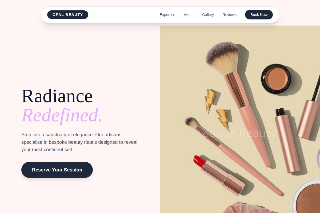Click the 'Redefined.' italic heading
Viewport: 320px width, 213px height.
(x=62, y=115)
